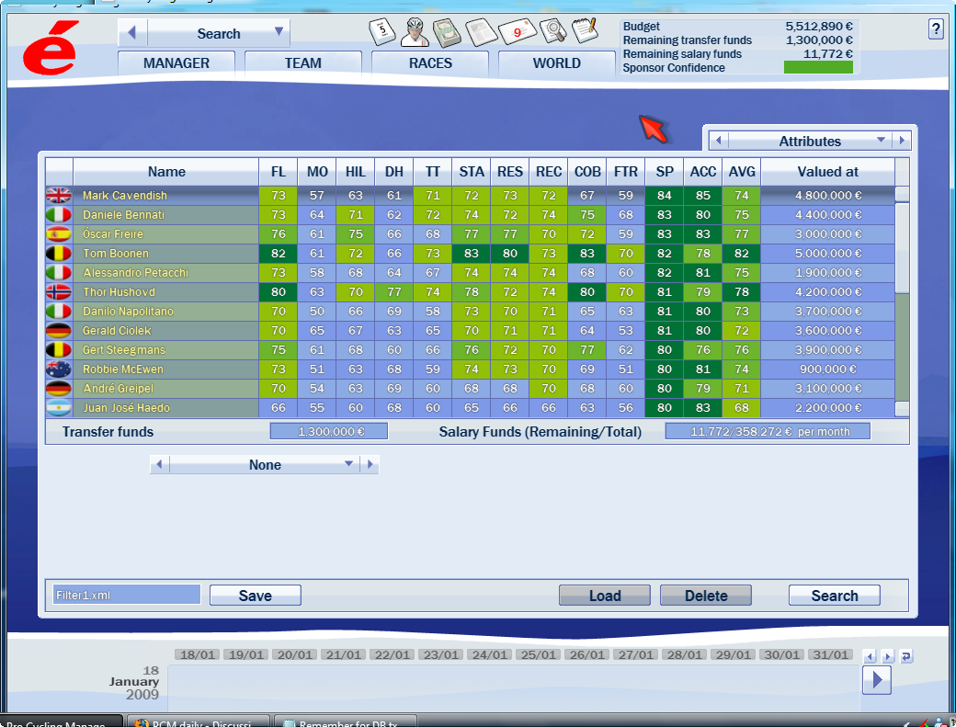Sort riders by the SP column header
The image size is (956, 727).
point(664,172)
